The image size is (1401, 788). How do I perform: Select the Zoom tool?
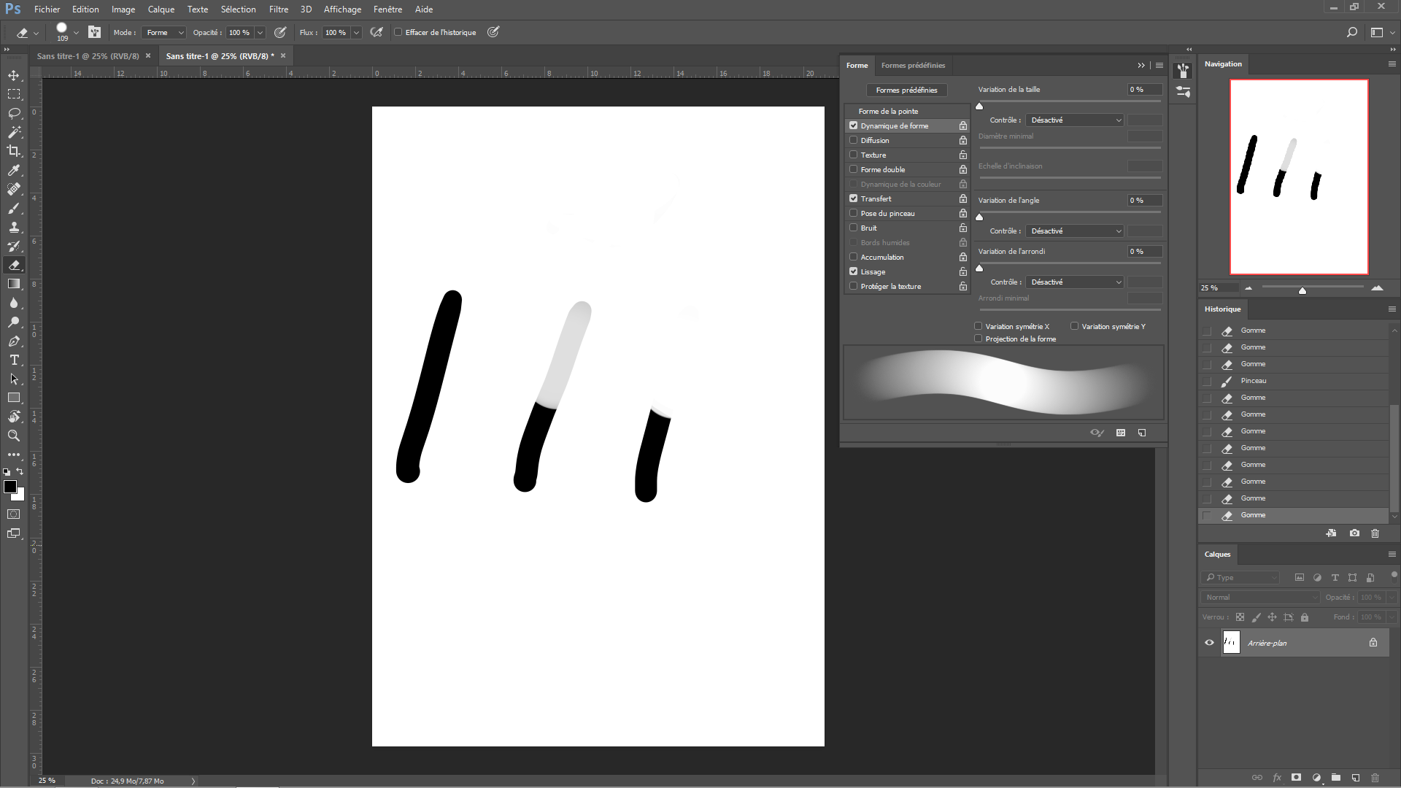[x=14, y=436]
